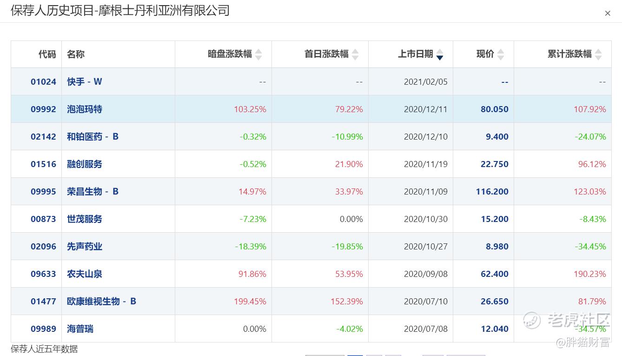622x356 pixels.
Task: Select the current price 8.980
Action: (497, 247)
